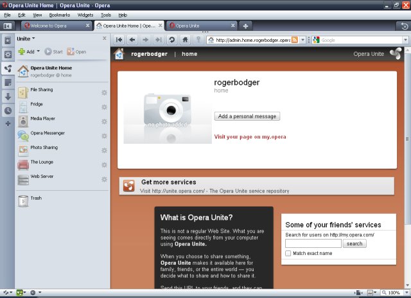Click the Fast Forward button

159,40
